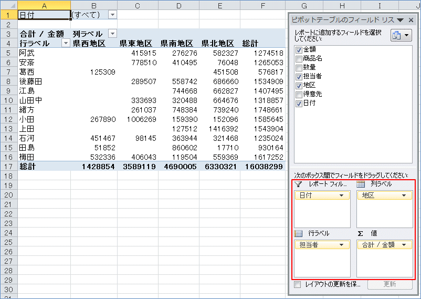Enable the 商品名 field checkbox
Viewport: 421px width, 299px height.
point(299,59)
